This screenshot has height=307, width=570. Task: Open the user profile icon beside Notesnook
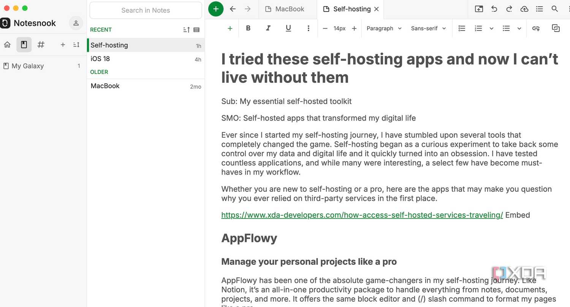pos(76,23)
